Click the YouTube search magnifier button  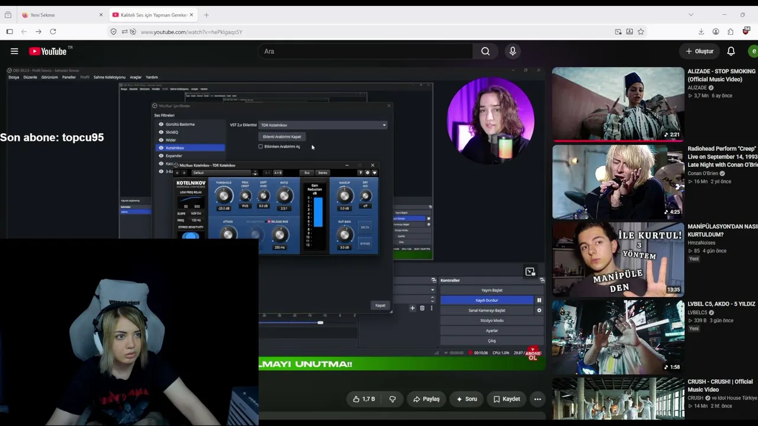click(x=486, y=51)
